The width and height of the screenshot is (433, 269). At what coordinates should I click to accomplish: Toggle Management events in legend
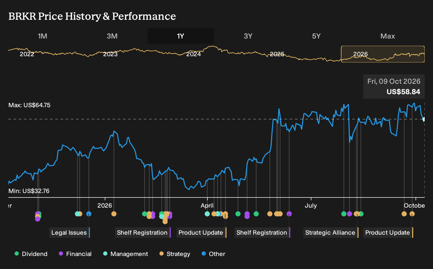[126, 254]
